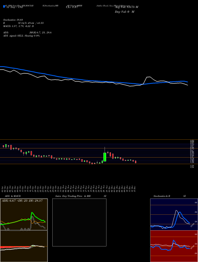Click the 'Intra Day Trading Price & MR' title
The width and height of the screenshot is (198, 262).
point(73,196)
